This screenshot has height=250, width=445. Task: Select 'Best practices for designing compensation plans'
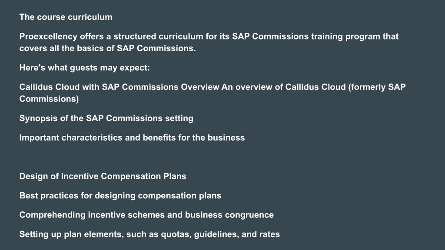coord(120,196)
